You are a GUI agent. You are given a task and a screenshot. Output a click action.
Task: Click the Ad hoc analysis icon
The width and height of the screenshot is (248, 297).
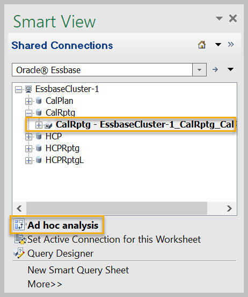point(19,225)
